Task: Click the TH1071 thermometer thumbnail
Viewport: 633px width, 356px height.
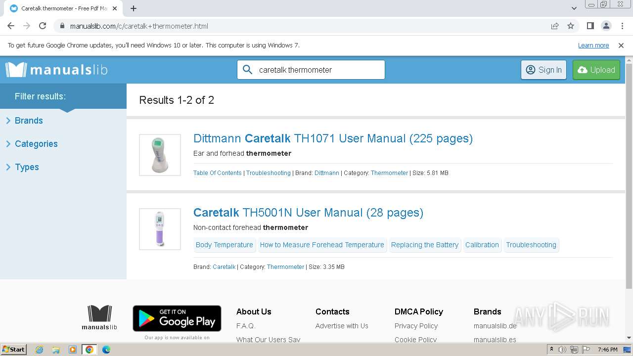Action: click(160, 155)
